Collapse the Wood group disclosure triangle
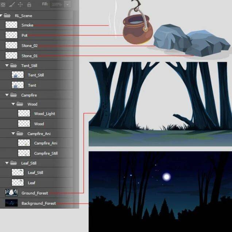This screenshot has height=232, width=232. [x=13, y=104]
